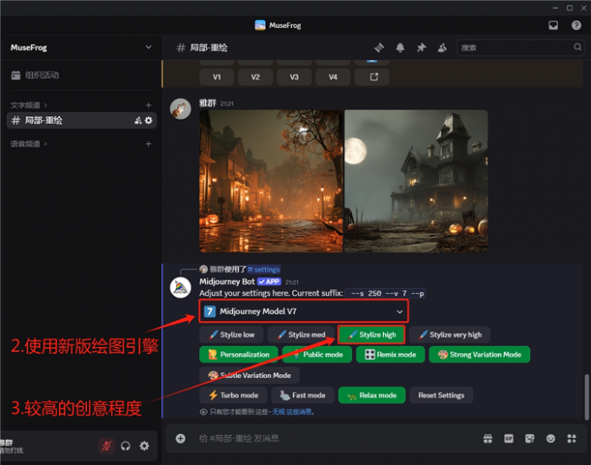Open the sticker picker icon
Screen dimensions: 591x465
point(530,438)
